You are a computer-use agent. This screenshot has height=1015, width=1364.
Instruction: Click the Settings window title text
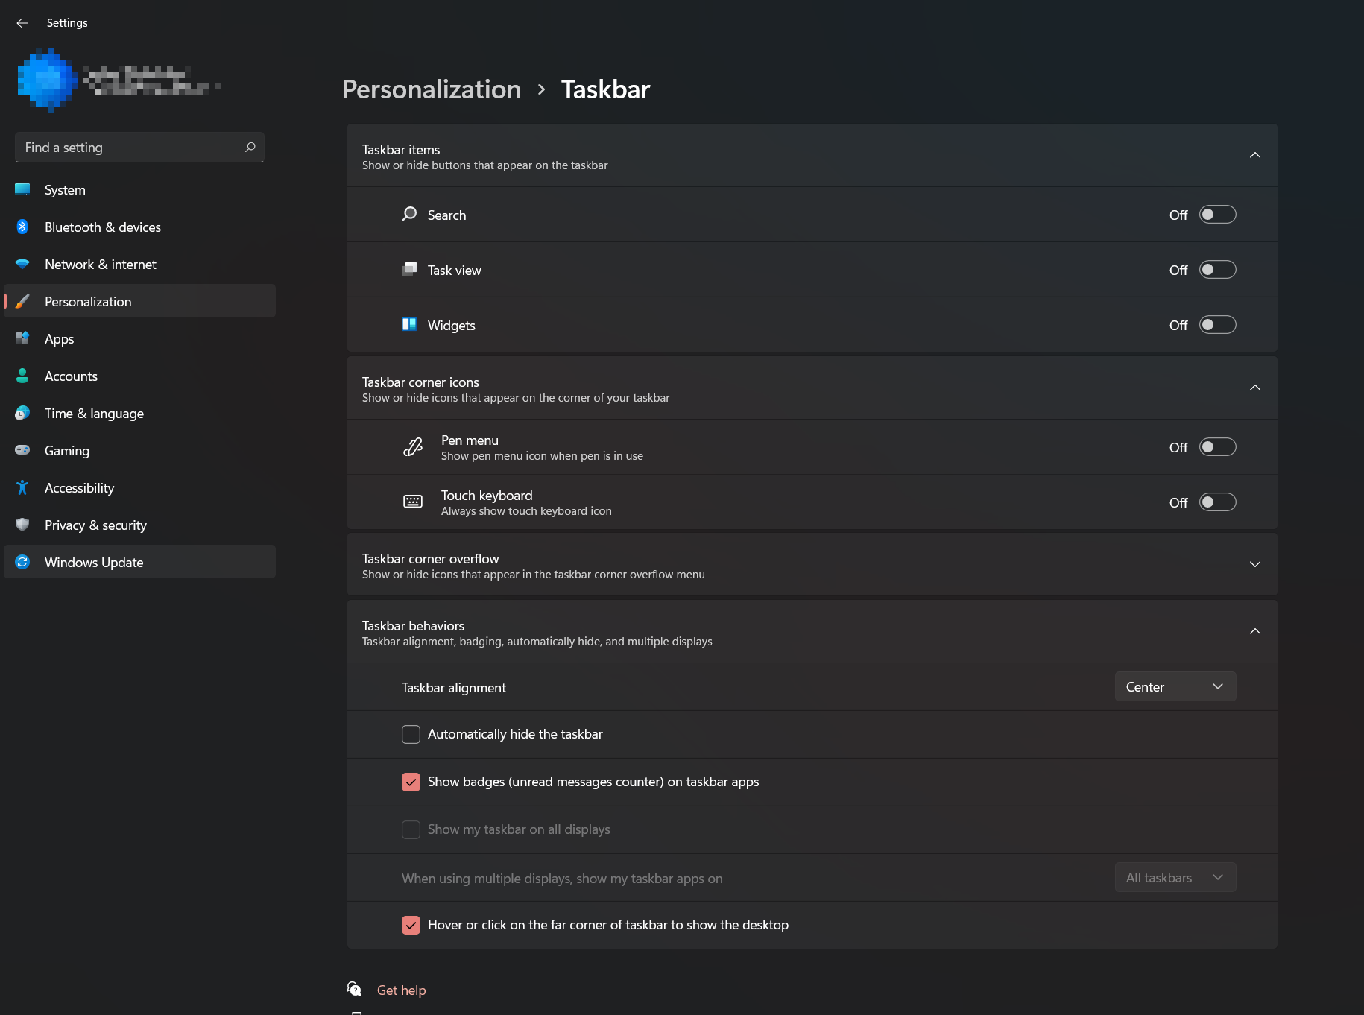click(67, 23)
